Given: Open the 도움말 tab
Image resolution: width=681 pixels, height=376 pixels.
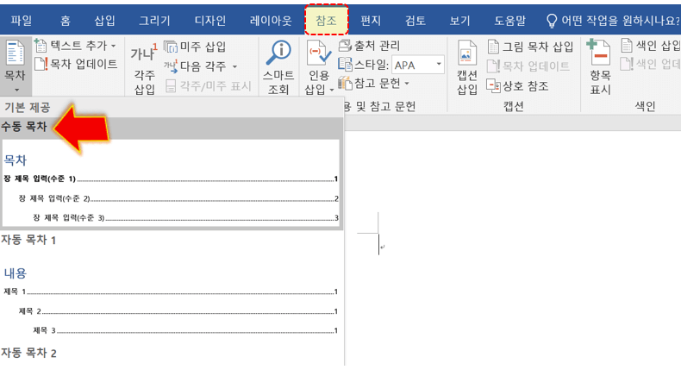Looking at the screenshot, I should click(x=509, y=21).
